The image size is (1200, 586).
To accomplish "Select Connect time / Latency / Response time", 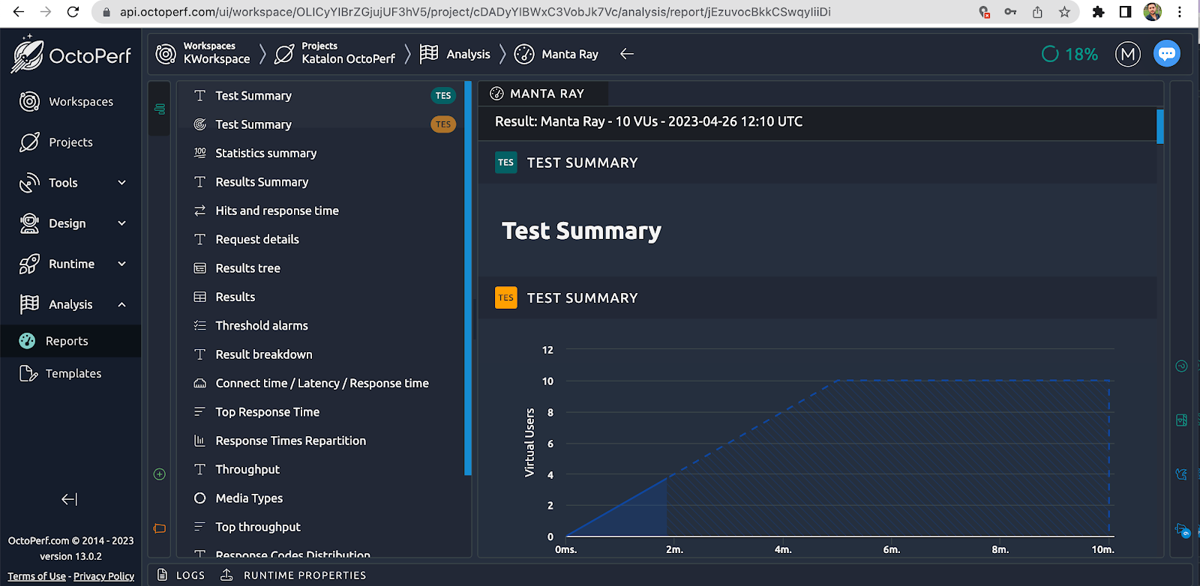I will 322,383.
